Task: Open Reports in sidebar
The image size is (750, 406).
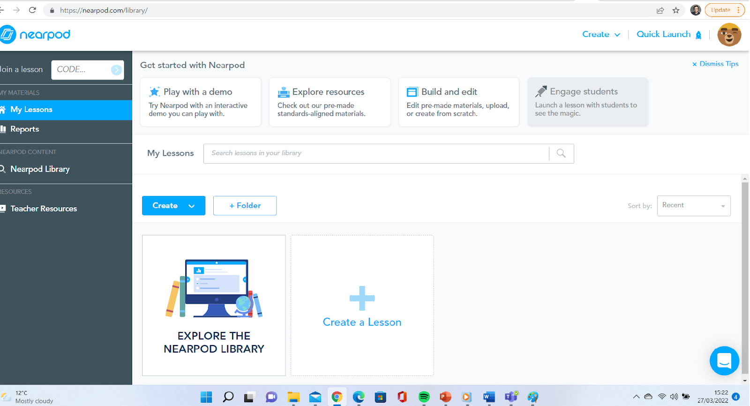Action: coord(66,129)
